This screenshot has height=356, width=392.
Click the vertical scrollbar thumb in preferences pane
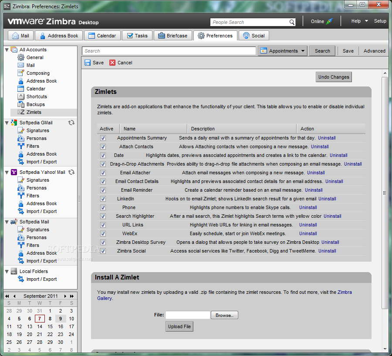[x=385, y=193]
